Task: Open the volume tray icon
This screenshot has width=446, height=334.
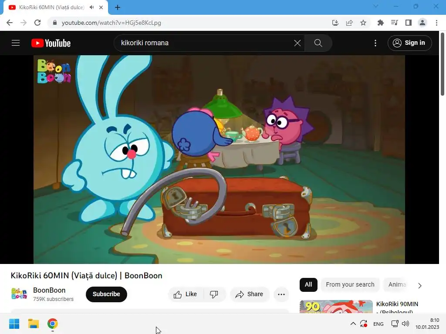Action: pos(405,324)
